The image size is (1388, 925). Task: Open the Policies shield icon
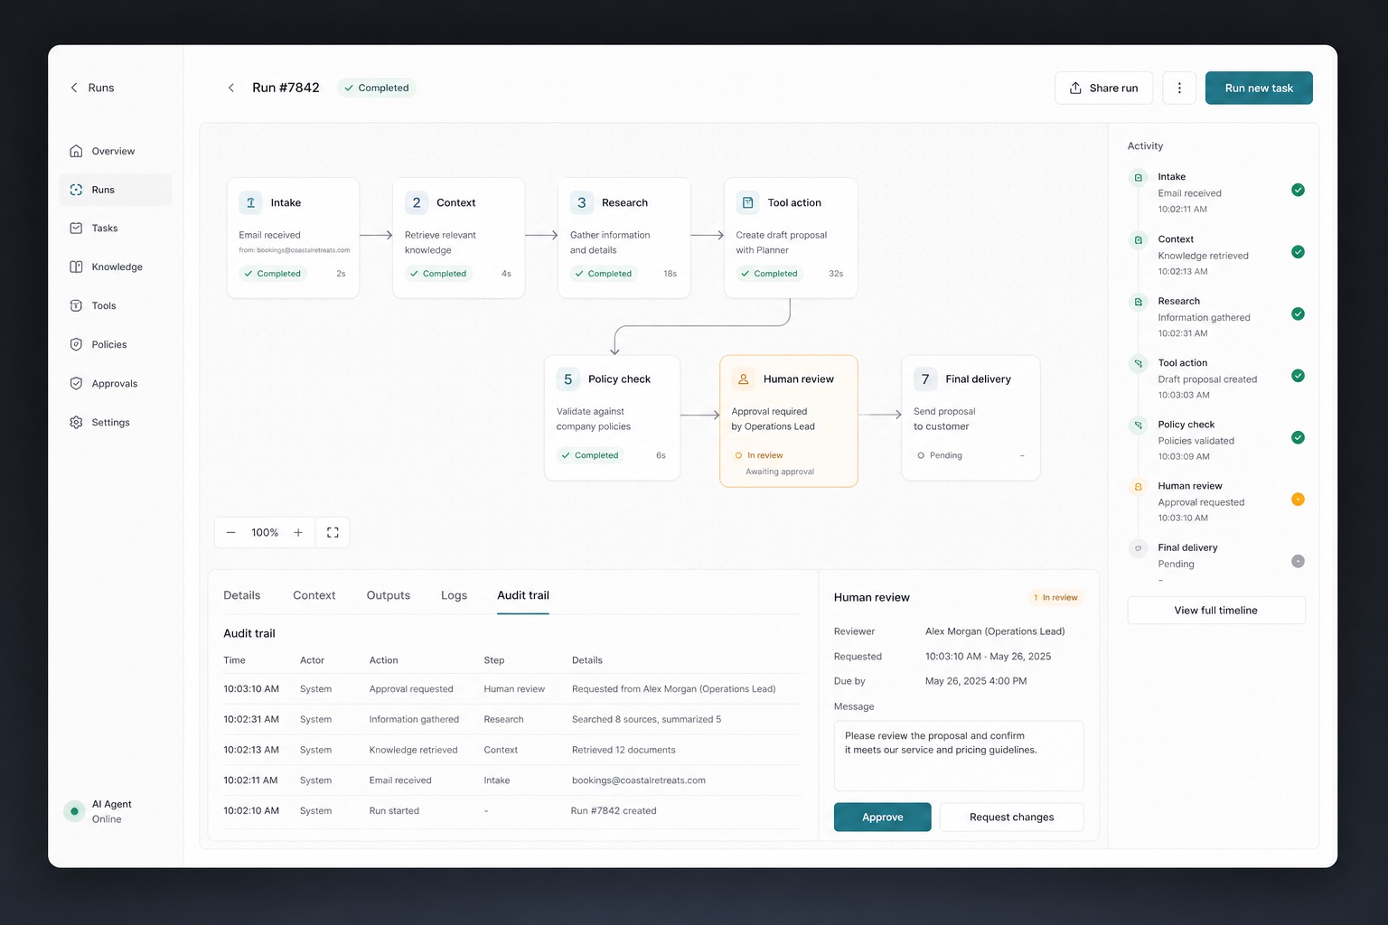76,344
